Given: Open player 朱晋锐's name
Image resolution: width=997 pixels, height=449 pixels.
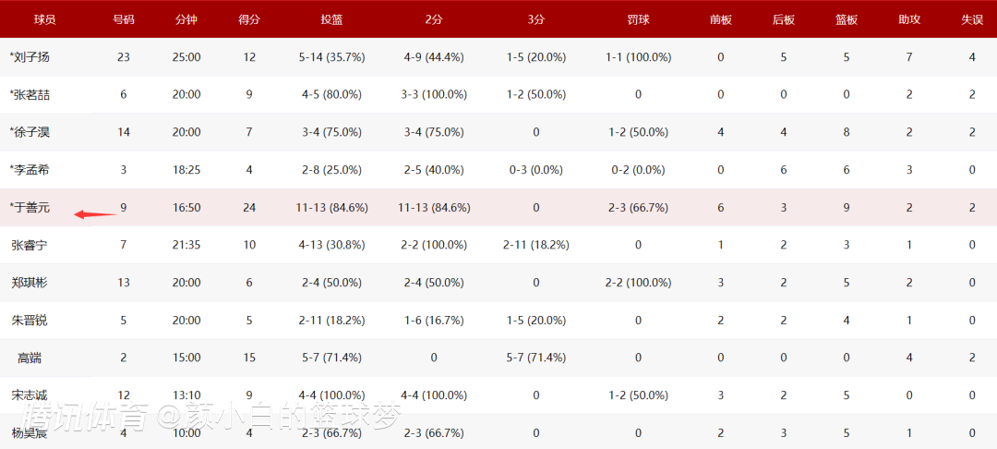Looking at the screenshot, I should point(30,320).
